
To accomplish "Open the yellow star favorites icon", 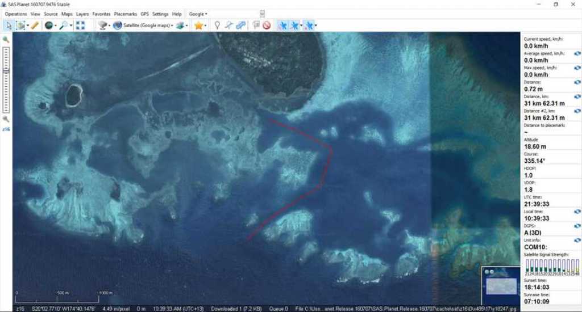I will (x=198, y=26).
